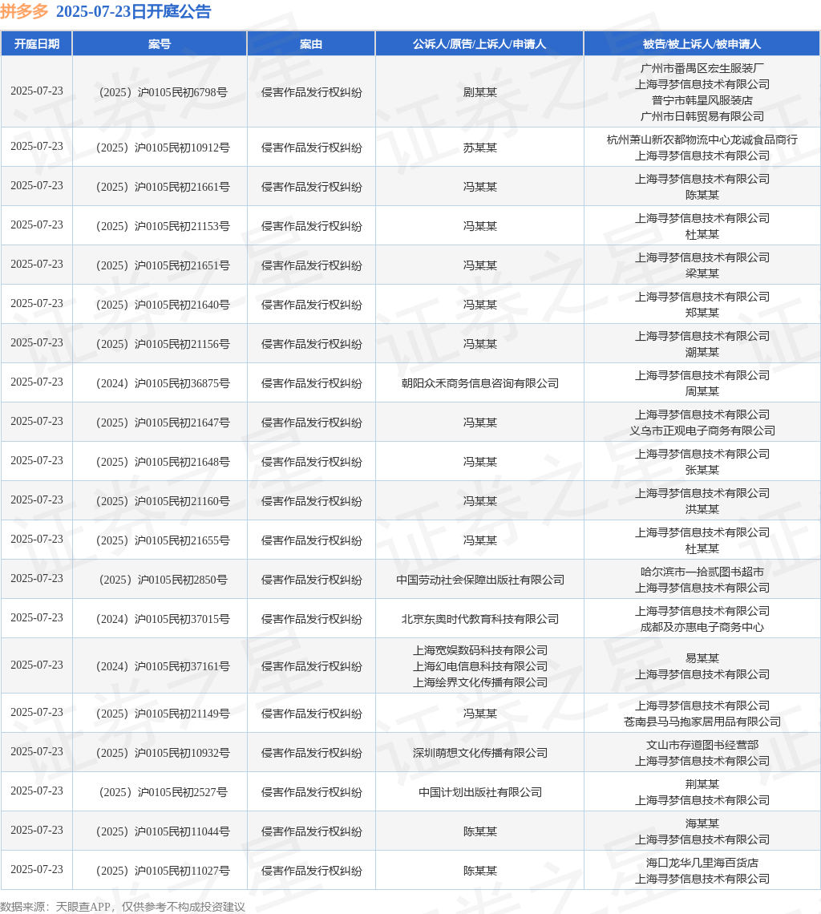The image size is (821, 914).
Task: Click defendant 哈尔滨市一拾贰图书超市
Action: coord(702,572)
